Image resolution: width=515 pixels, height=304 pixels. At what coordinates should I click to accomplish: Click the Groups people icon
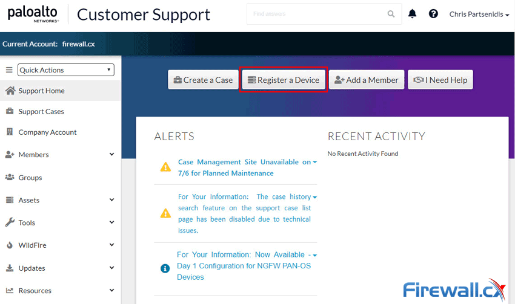pyautogui.click(x=10, y=177)
